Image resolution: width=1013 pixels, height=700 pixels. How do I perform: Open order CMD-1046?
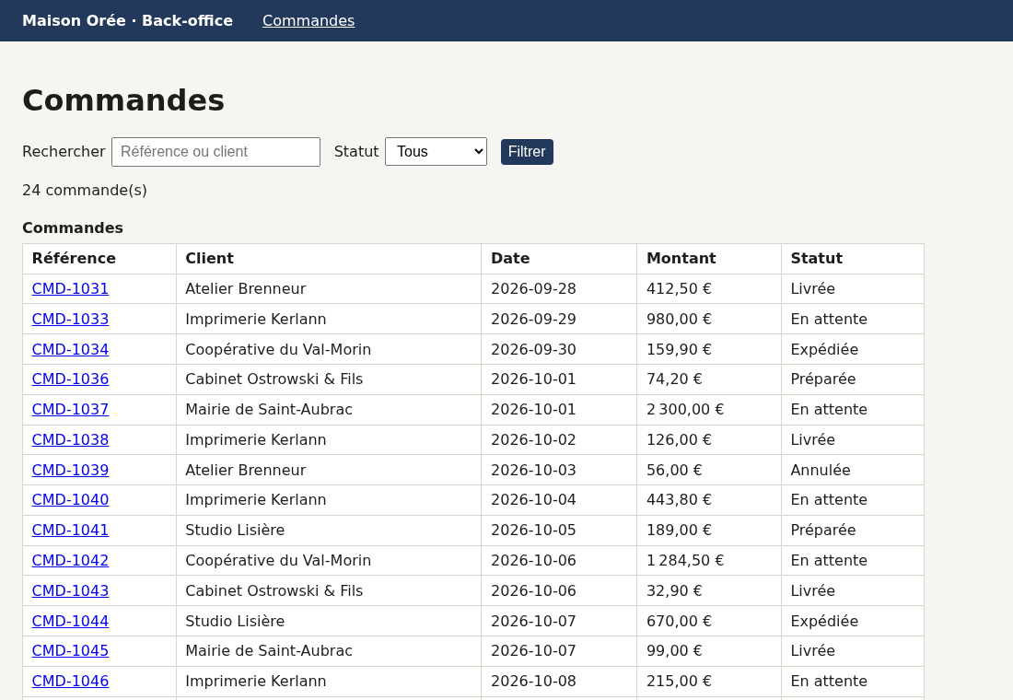pyautogui.click(x=70, y=682)
